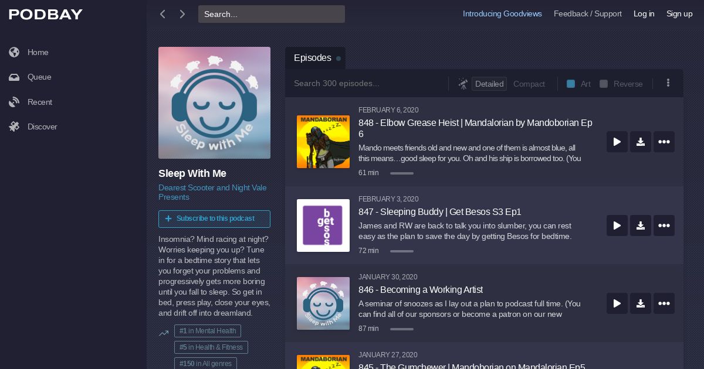Open the Discover sidebar item
This screenshot has width=704, height=369.
[x=33, y=127]
